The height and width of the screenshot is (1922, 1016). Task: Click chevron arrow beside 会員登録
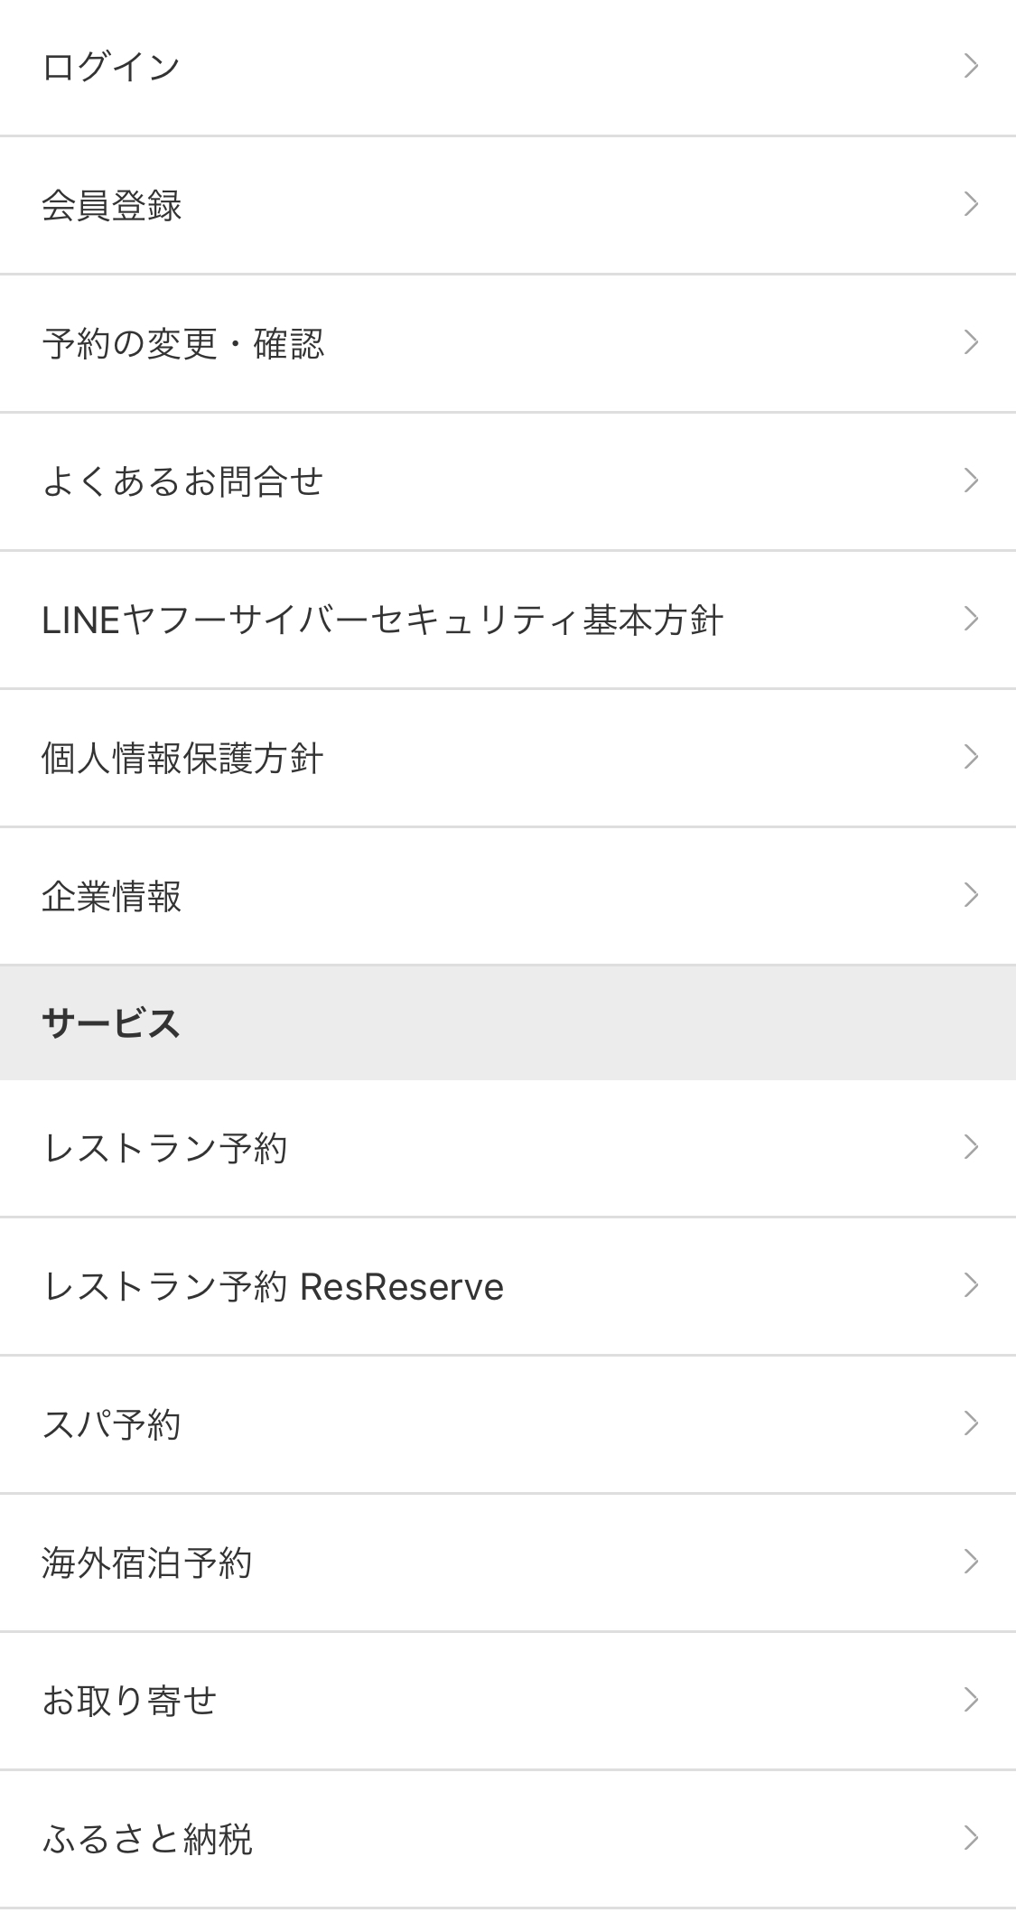tap(971, 204)
